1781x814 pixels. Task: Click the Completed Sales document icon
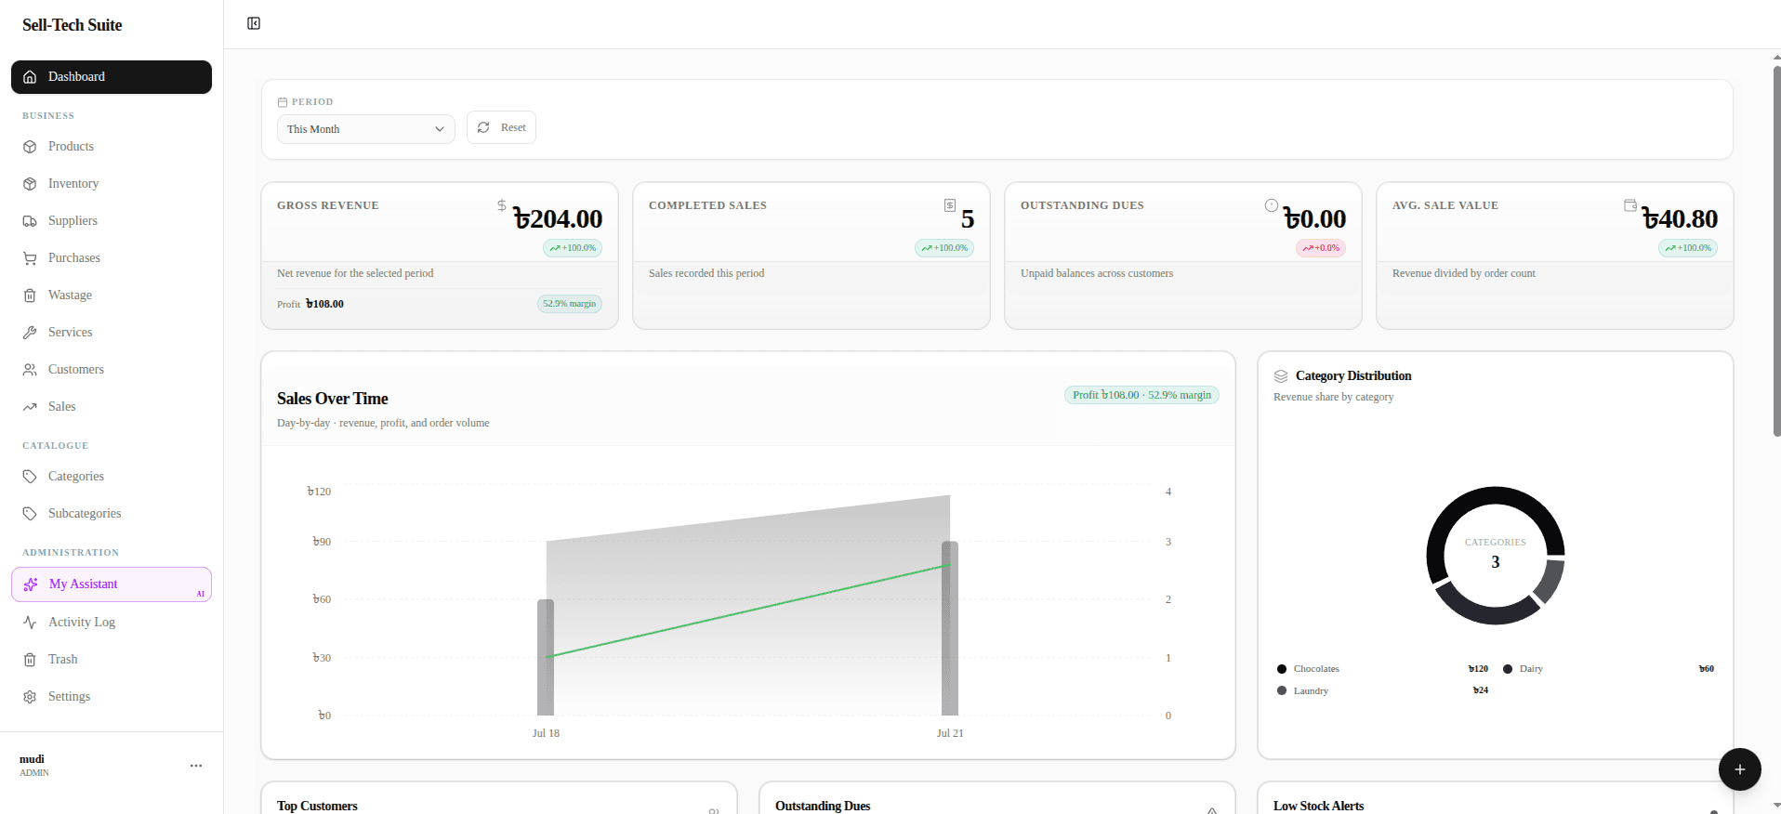[950, 205]
